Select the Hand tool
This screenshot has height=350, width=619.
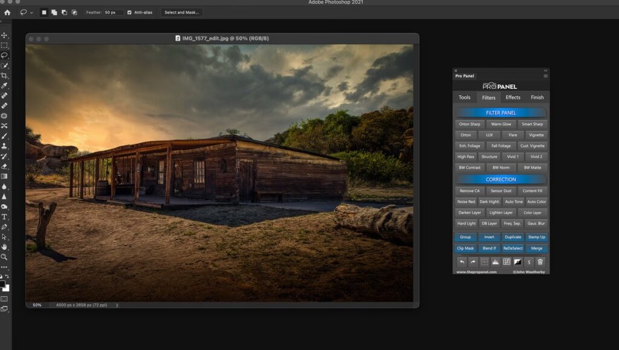coord(4,247)
